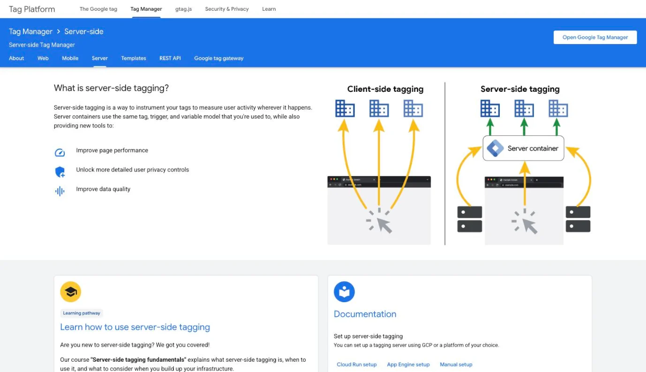Click the blue Documentation book icon
Screen dimensions: 646x372
tap(344, 292)
